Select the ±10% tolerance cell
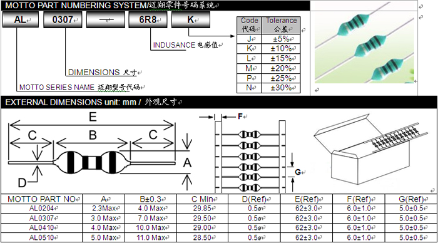438x243 pixels. point(281,49)
